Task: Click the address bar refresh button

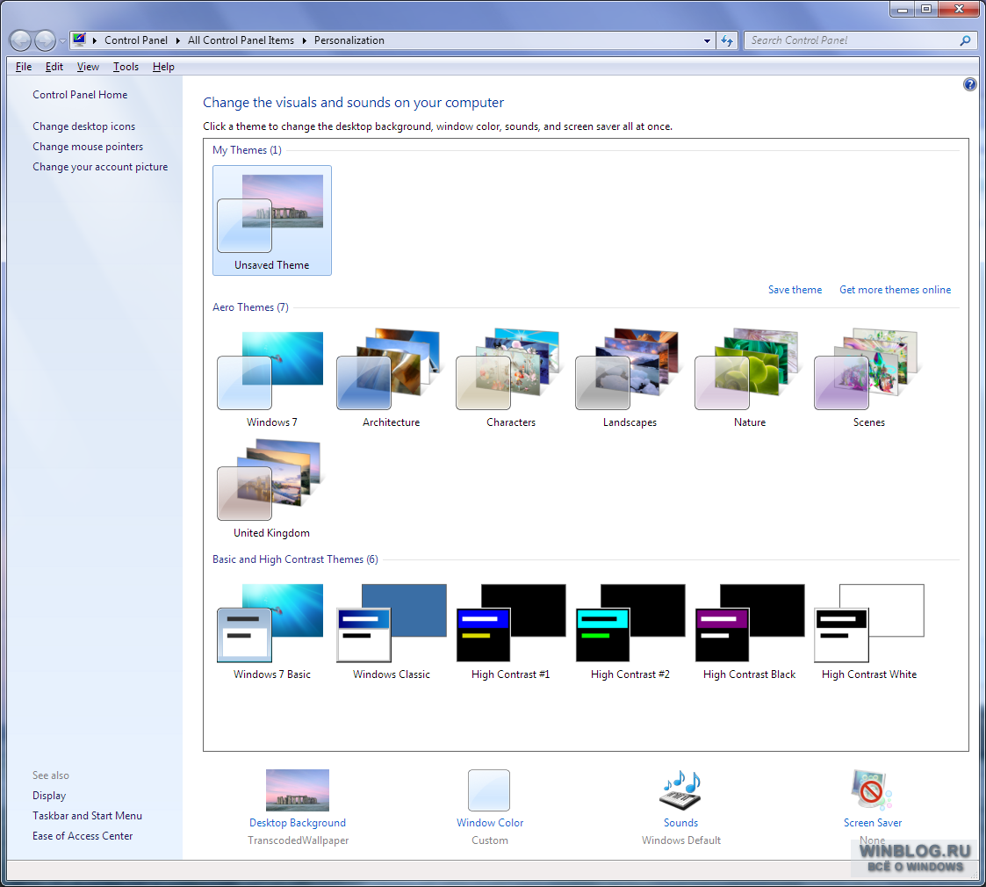Action: click(x=727, y=40)
